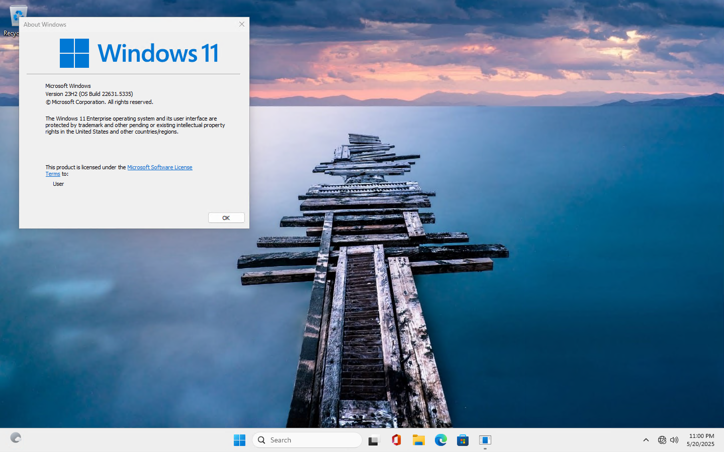Viewport: 724px width, 452px height.
Task: Open File Explorer from the taskbar
Action: click(418, 440)
